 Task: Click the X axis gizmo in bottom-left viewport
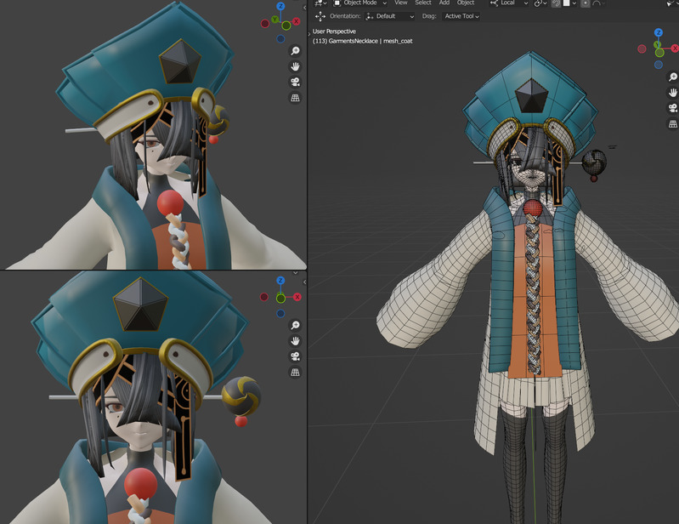(x=297, y=297)
